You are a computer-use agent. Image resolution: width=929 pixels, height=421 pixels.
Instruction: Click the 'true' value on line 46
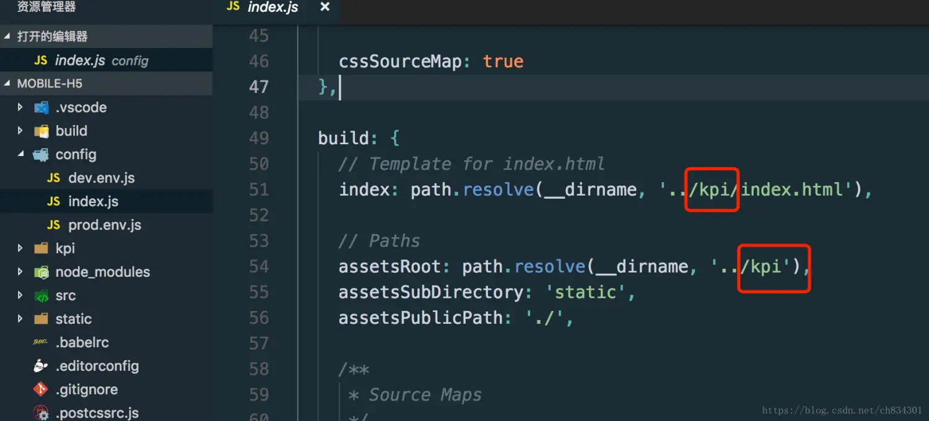tap(503, 61)
